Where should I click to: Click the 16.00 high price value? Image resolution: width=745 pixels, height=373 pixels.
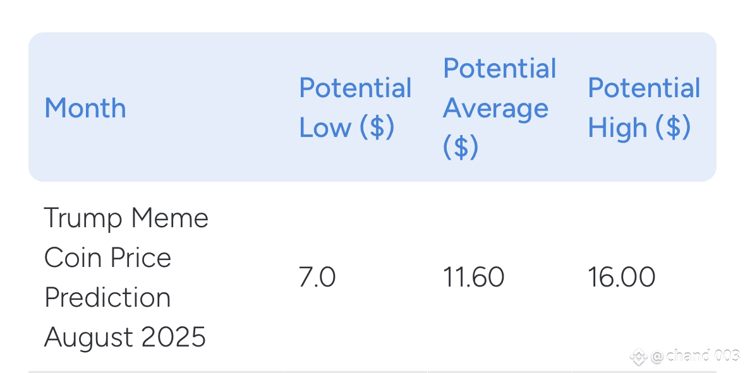pyautogui.click(x=622, y=277)
